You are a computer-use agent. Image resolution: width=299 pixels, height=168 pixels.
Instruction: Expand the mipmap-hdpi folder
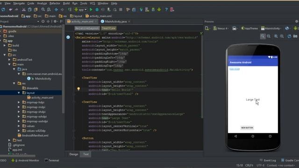19,103
